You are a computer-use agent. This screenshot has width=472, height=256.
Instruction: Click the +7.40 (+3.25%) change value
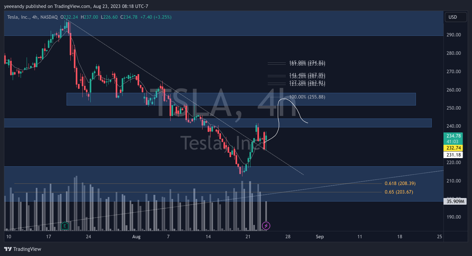tap(155, 17)
